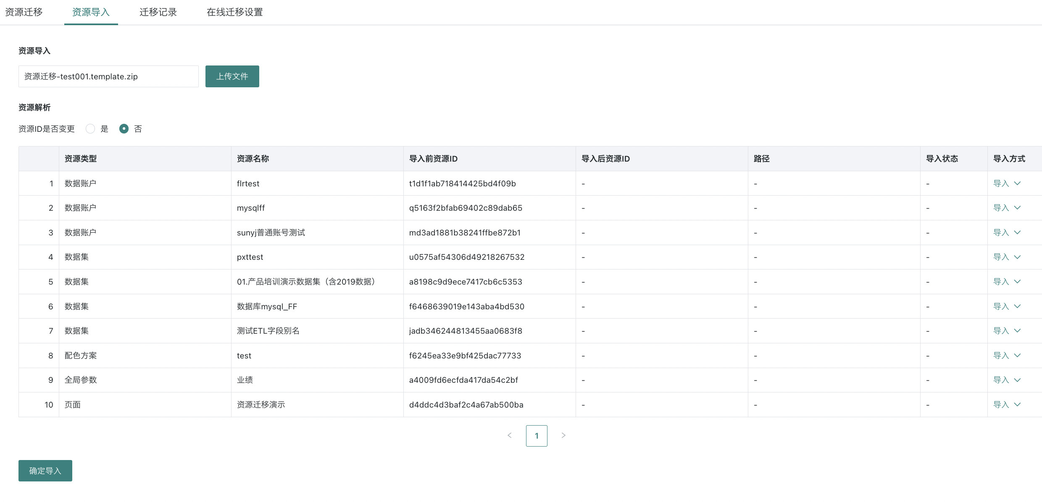
Task: Click the next page arrow icon
Action: coord(563,435)
